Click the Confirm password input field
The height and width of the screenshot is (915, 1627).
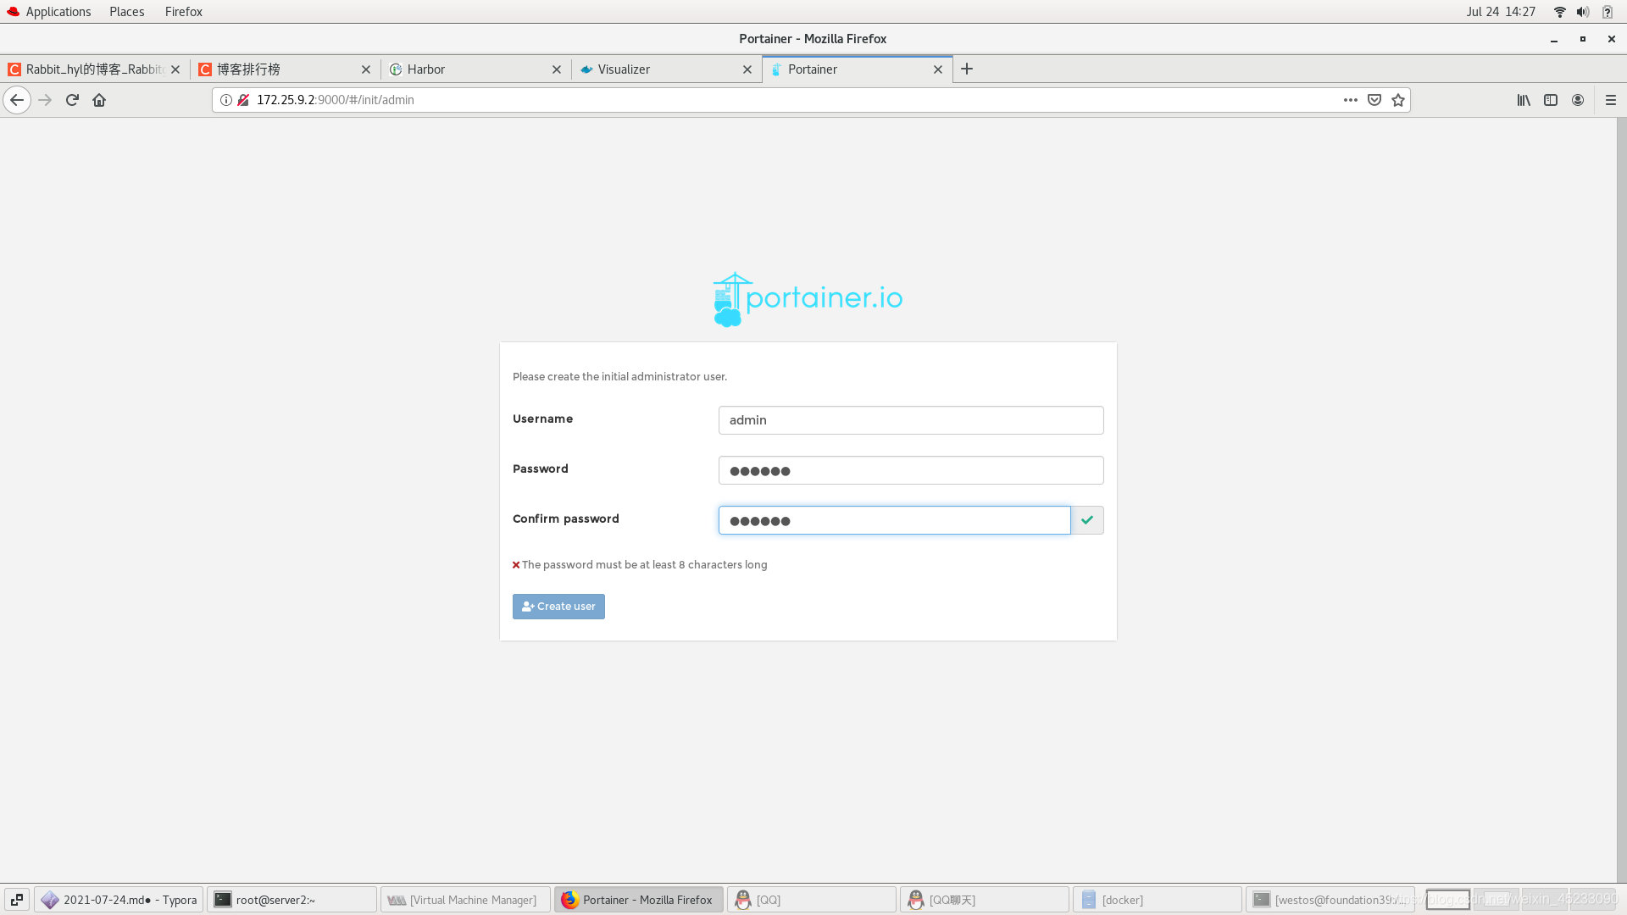click(x=895, y=520)
